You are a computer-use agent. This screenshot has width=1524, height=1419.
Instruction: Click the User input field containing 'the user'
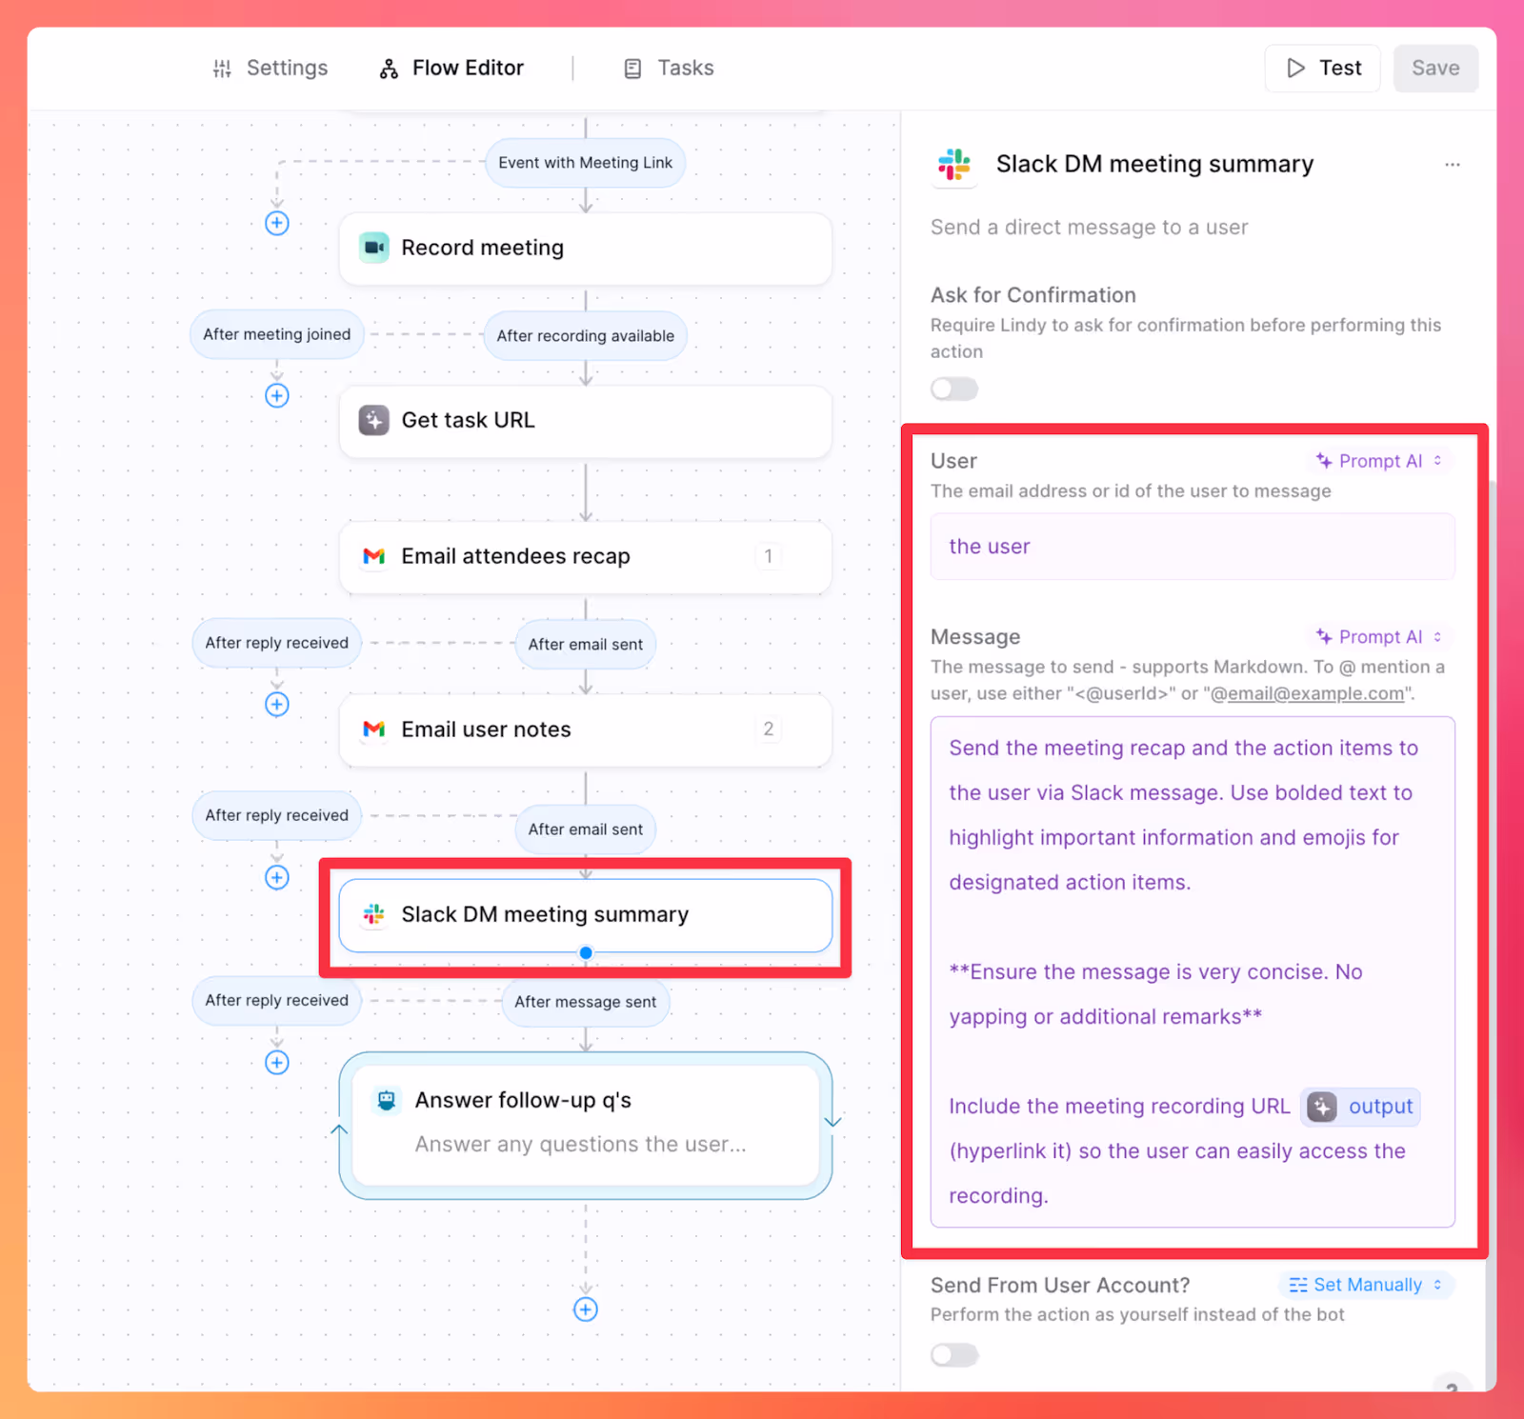click(x=1193, y=547)
